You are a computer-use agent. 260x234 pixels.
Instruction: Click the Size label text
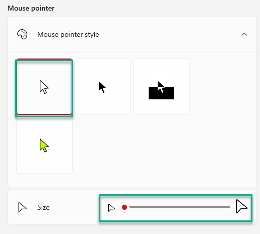pyautogui.click(x=43, y=207)
